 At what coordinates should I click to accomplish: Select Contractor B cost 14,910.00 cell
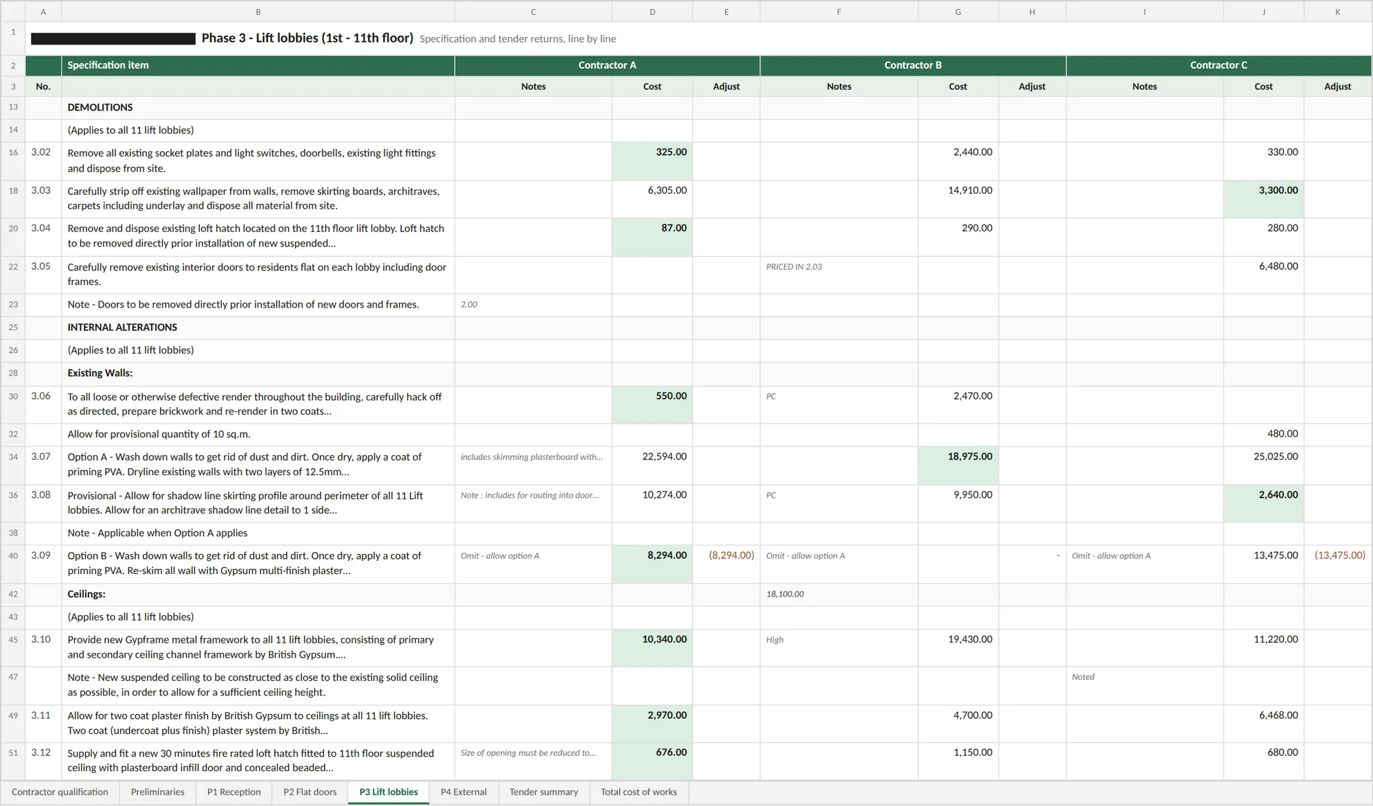coord(958,199)
